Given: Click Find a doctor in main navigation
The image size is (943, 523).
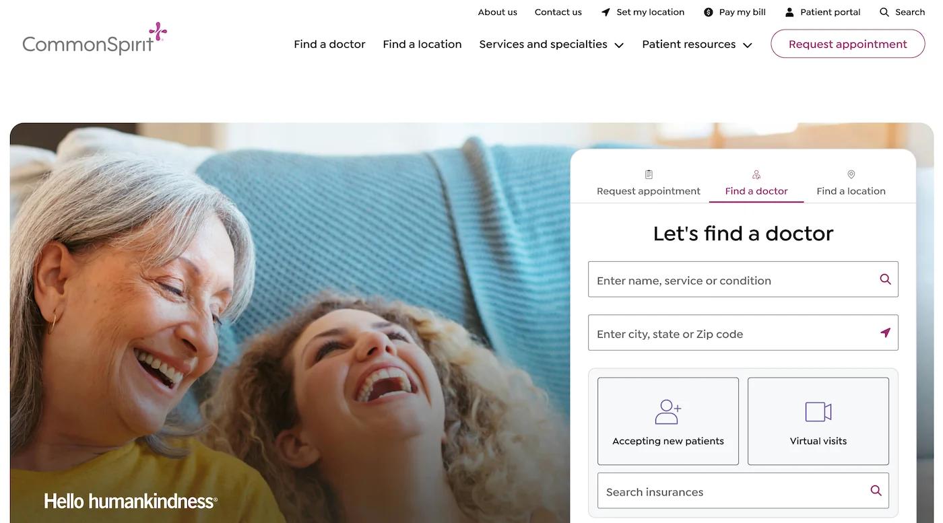Looking at the screenshot, I should tap(329, 44).
